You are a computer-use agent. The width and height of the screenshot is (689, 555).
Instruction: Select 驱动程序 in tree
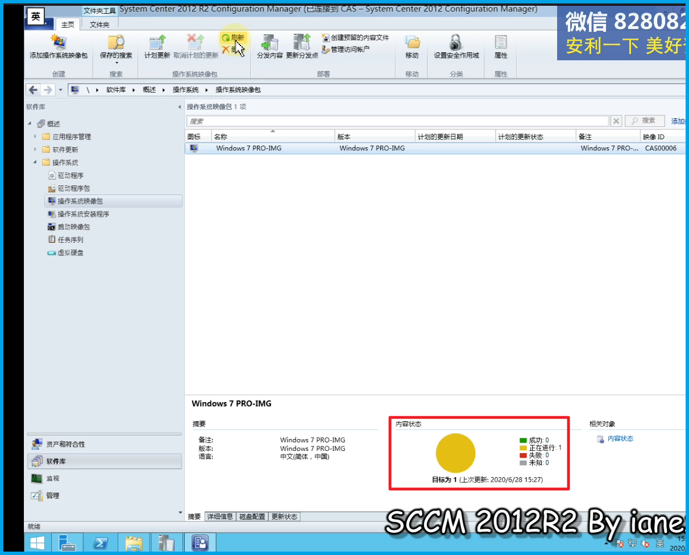pos(66,176)
